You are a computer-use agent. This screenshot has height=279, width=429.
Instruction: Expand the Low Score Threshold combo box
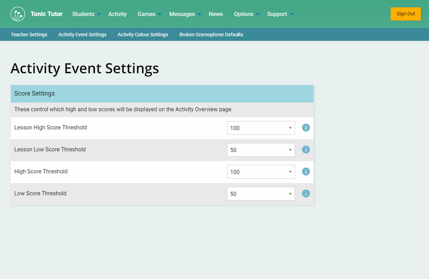click(261, 194)
